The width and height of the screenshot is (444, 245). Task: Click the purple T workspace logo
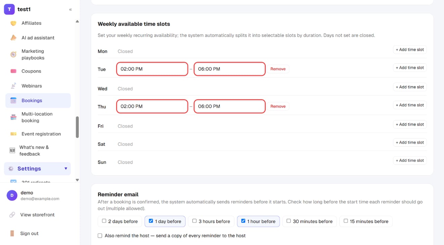[9, 9]
